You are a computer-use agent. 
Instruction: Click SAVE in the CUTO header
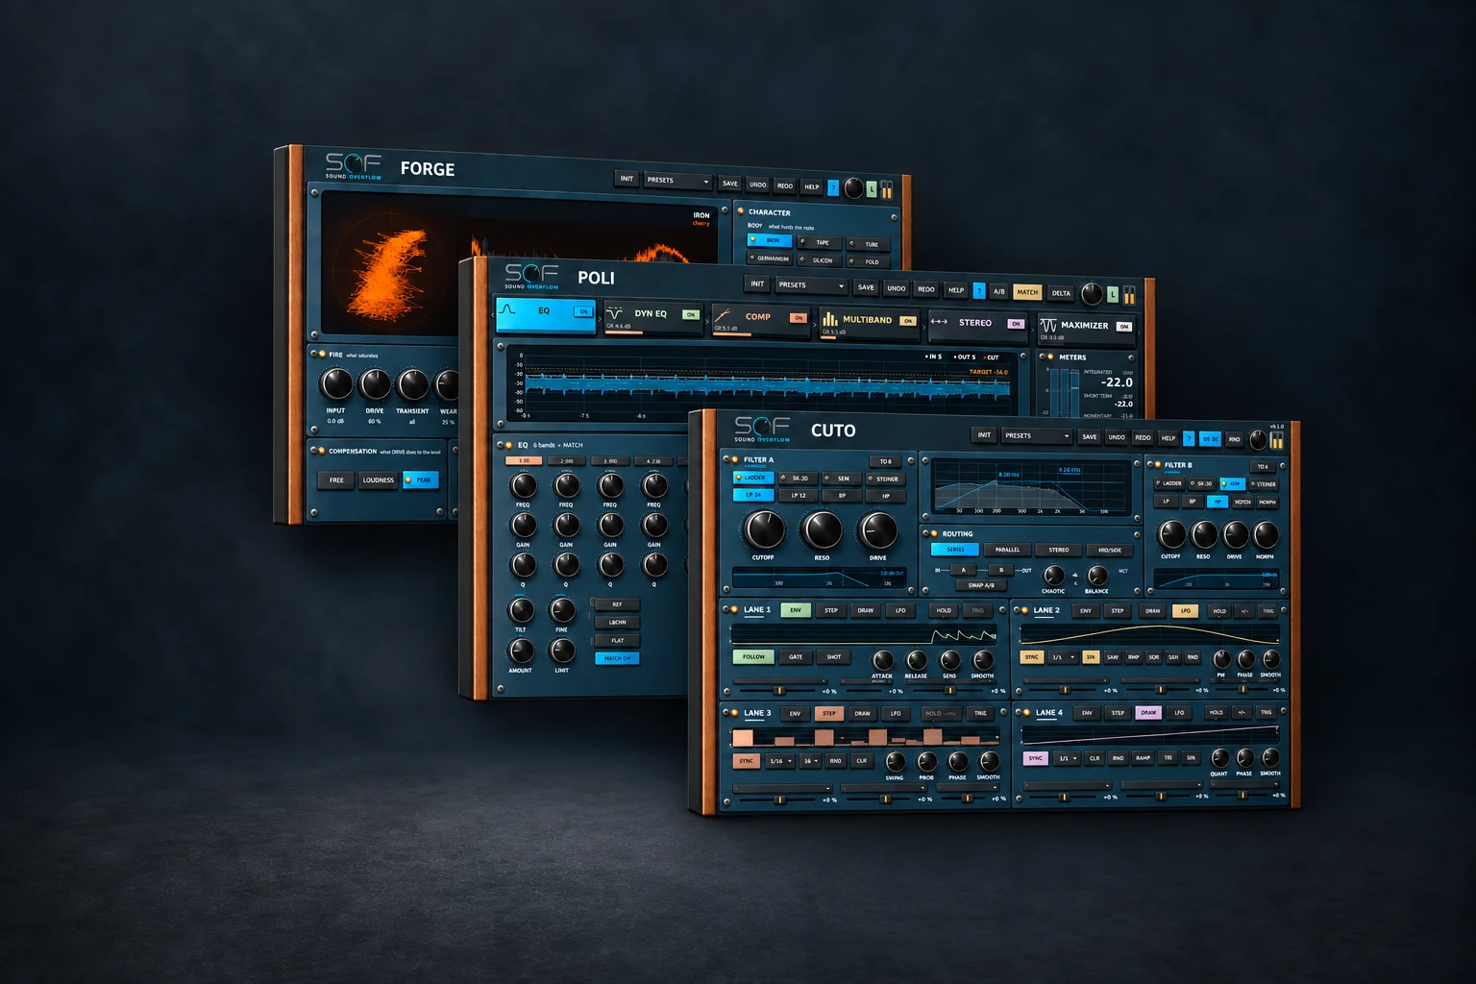point(1090,436)
